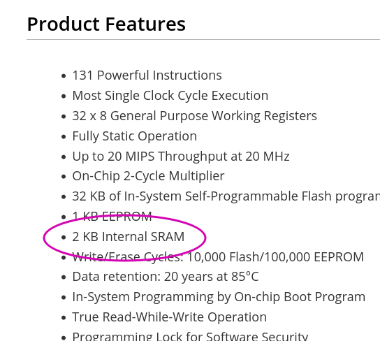
Task: Click the On-Chip 2-Cycle Multiplier item
Action: click(148, 176)
